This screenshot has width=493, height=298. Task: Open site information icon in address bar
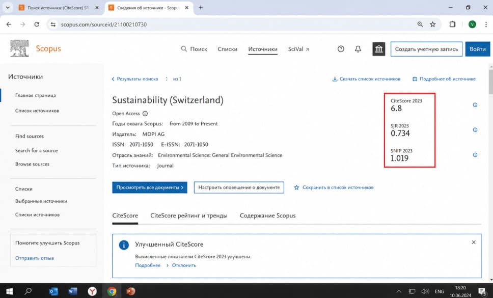(53, 24)
